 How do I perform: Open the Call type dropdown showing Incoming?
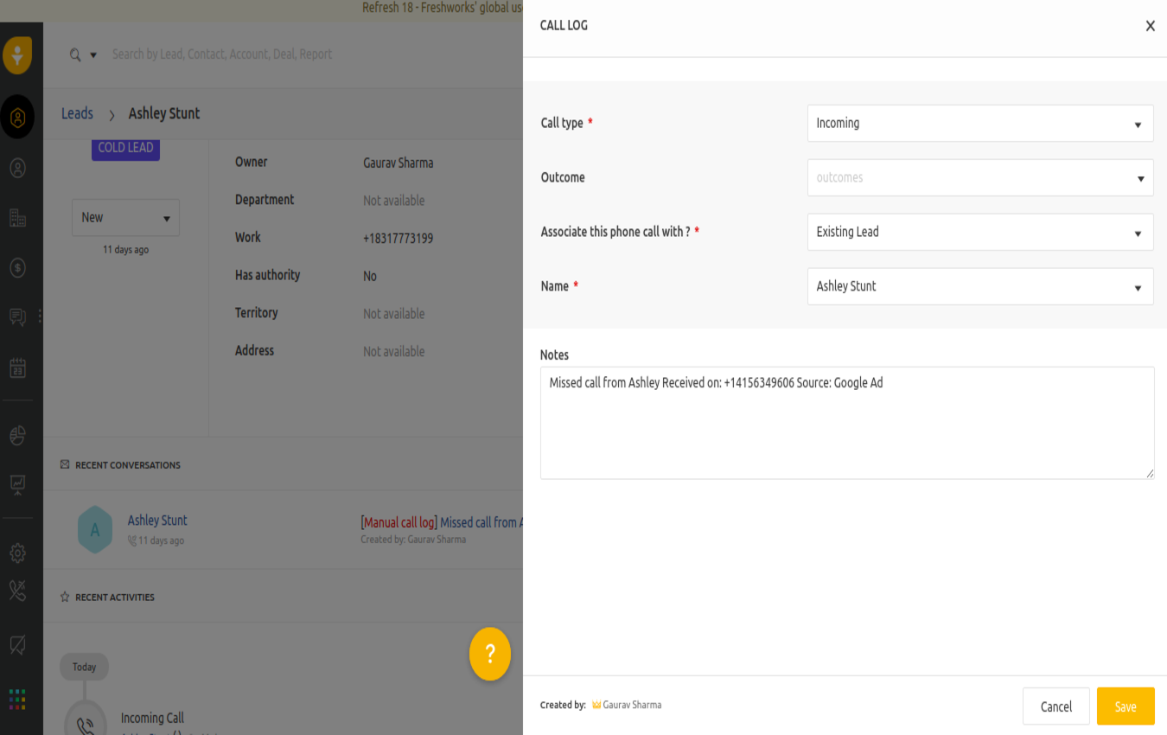coord(980,123)
